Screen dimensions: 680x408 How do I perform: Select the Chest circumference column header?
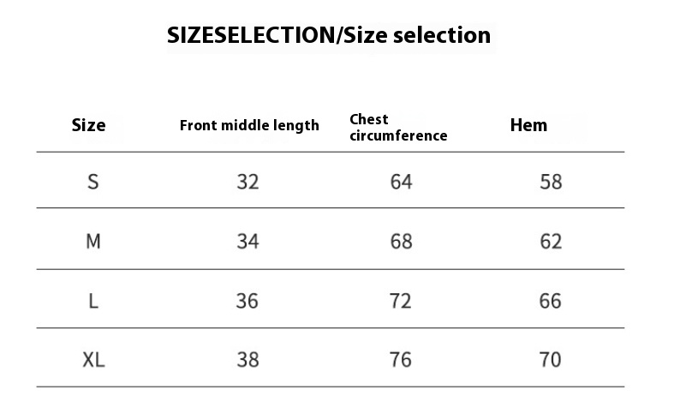pyautogui.click(x=398, y=128)
